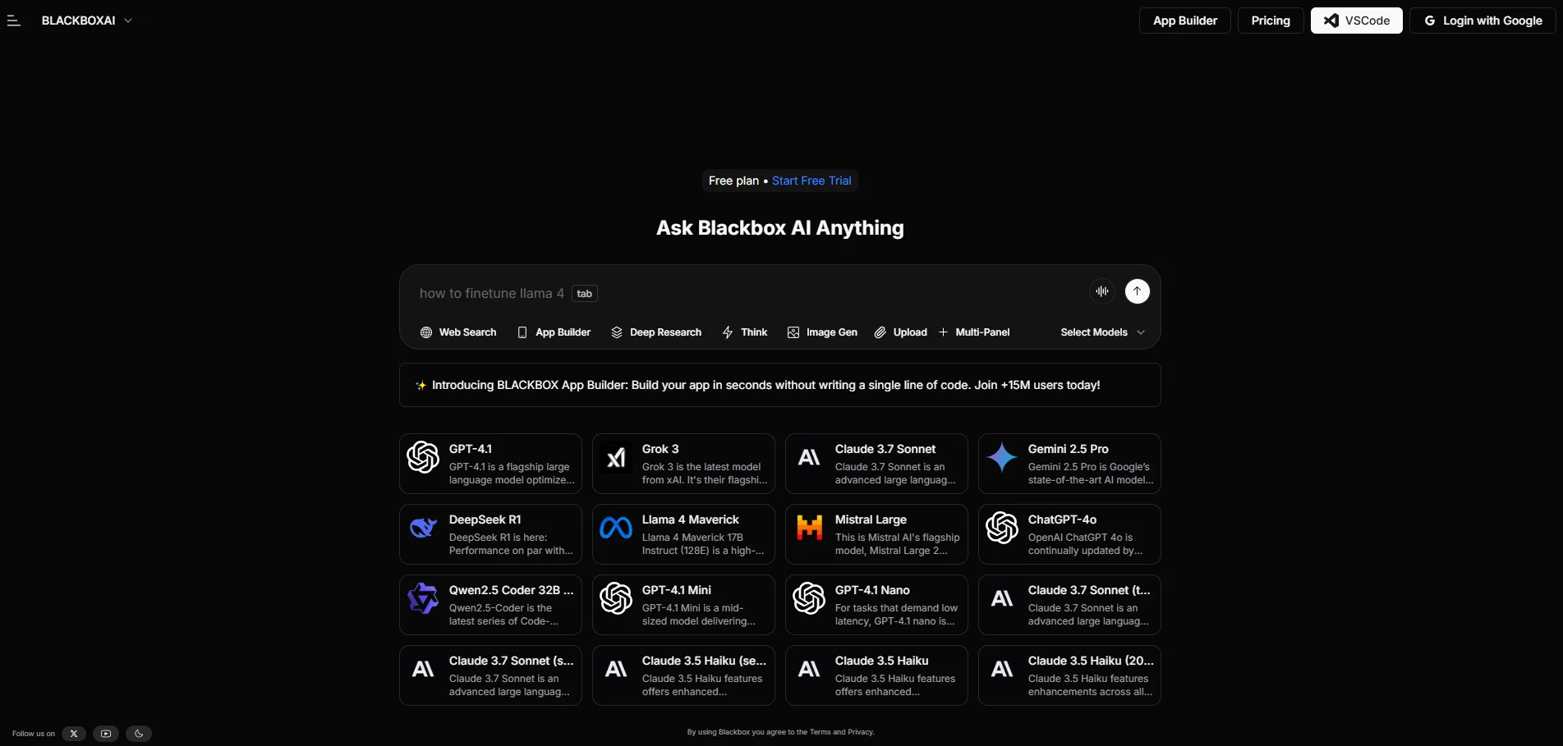Enable Think mode
Viewport: 1563px width, 746px height.
744,332
